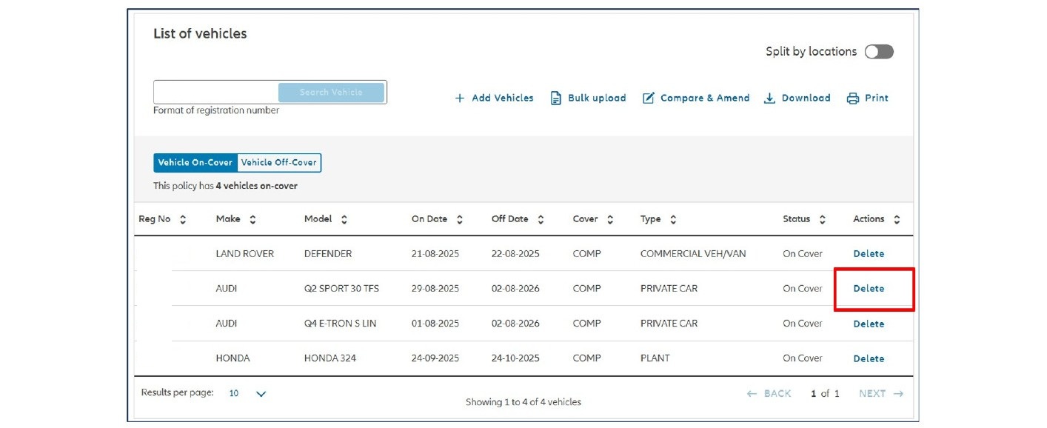Click the LAND ROVER make cell
Viewport: 1047px width, 428px height.
pyautogui.click(x=245, y=253)
